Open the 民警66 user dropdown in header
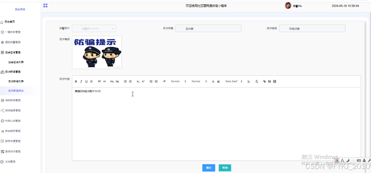Screen dimensions: 371x173 click(297, 6)
